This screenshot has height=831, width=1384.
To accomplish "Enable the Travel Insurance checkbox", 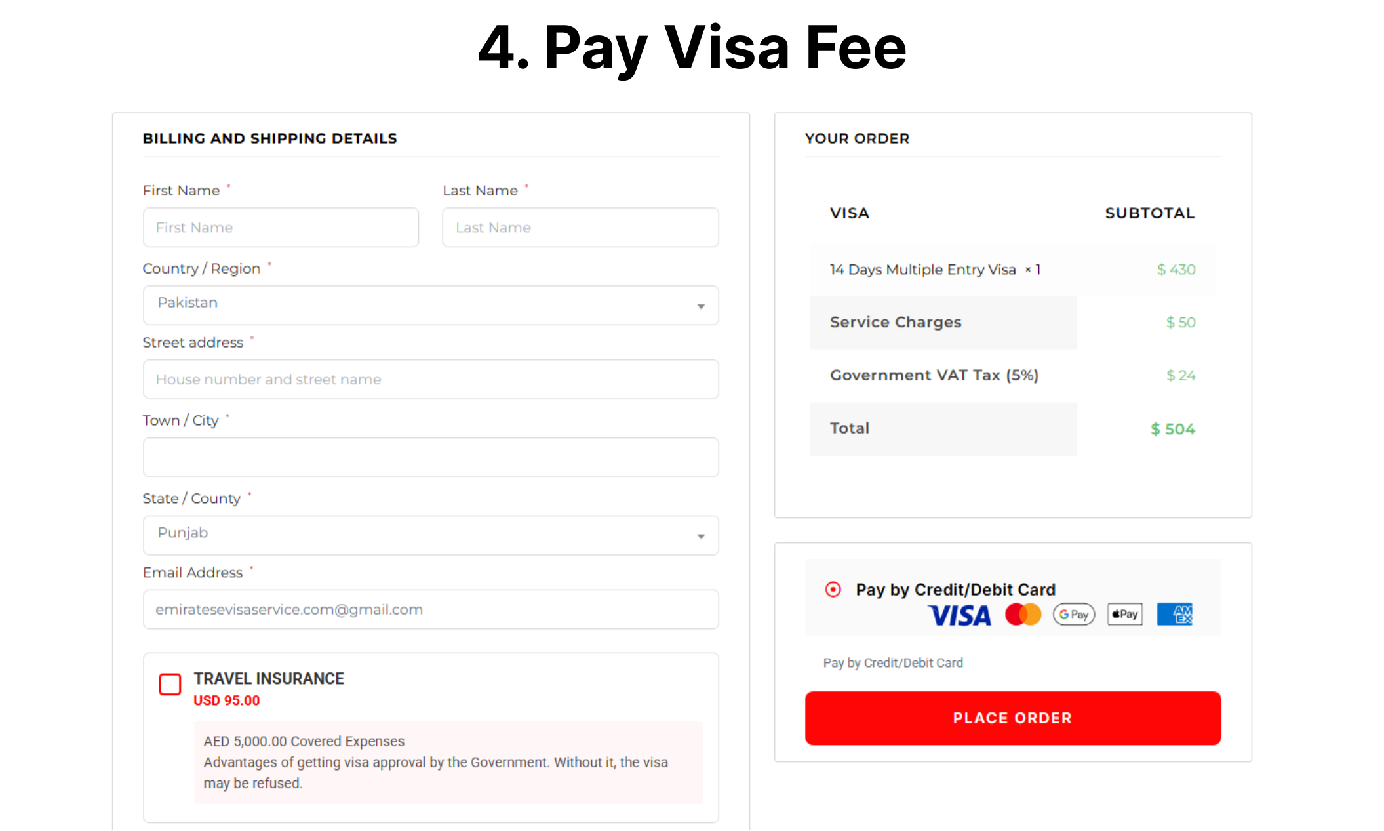I will pyautogui.click(x=170, y=684).
